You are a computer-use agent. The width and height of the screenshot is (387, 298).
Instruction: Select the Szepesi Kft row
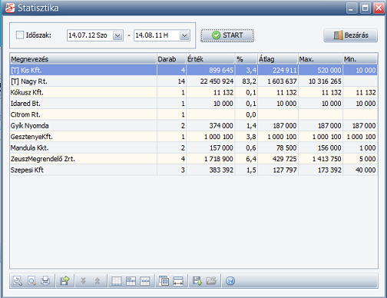[x=193, y=170]
